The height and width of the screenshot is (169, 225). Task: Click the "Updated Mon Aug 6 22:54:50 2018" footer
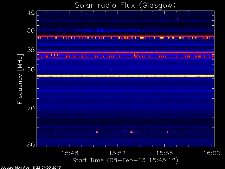pyautogui.click(x=30, y=168)
